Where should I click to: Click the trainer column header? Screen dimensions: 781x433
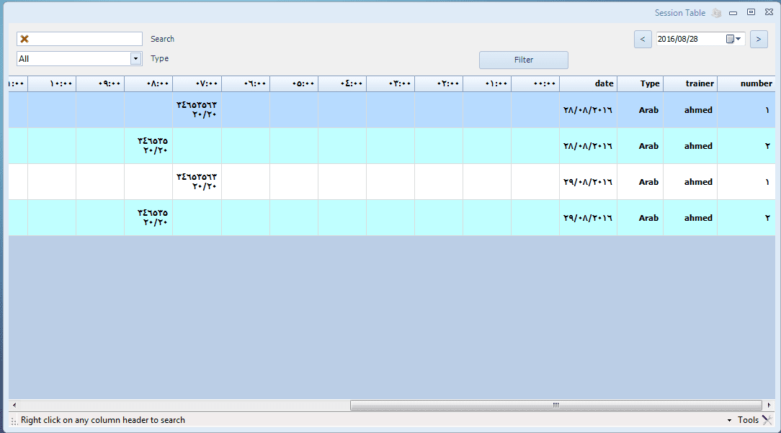(690, 83)
